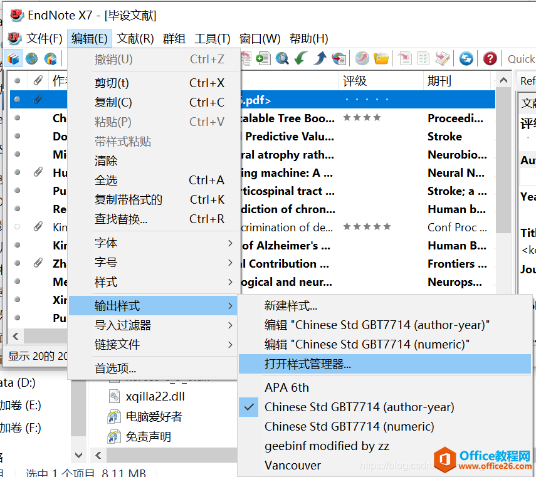
Task: Open the 文件(F) menu
Action: pyautogui.click(x=44, y=38)
